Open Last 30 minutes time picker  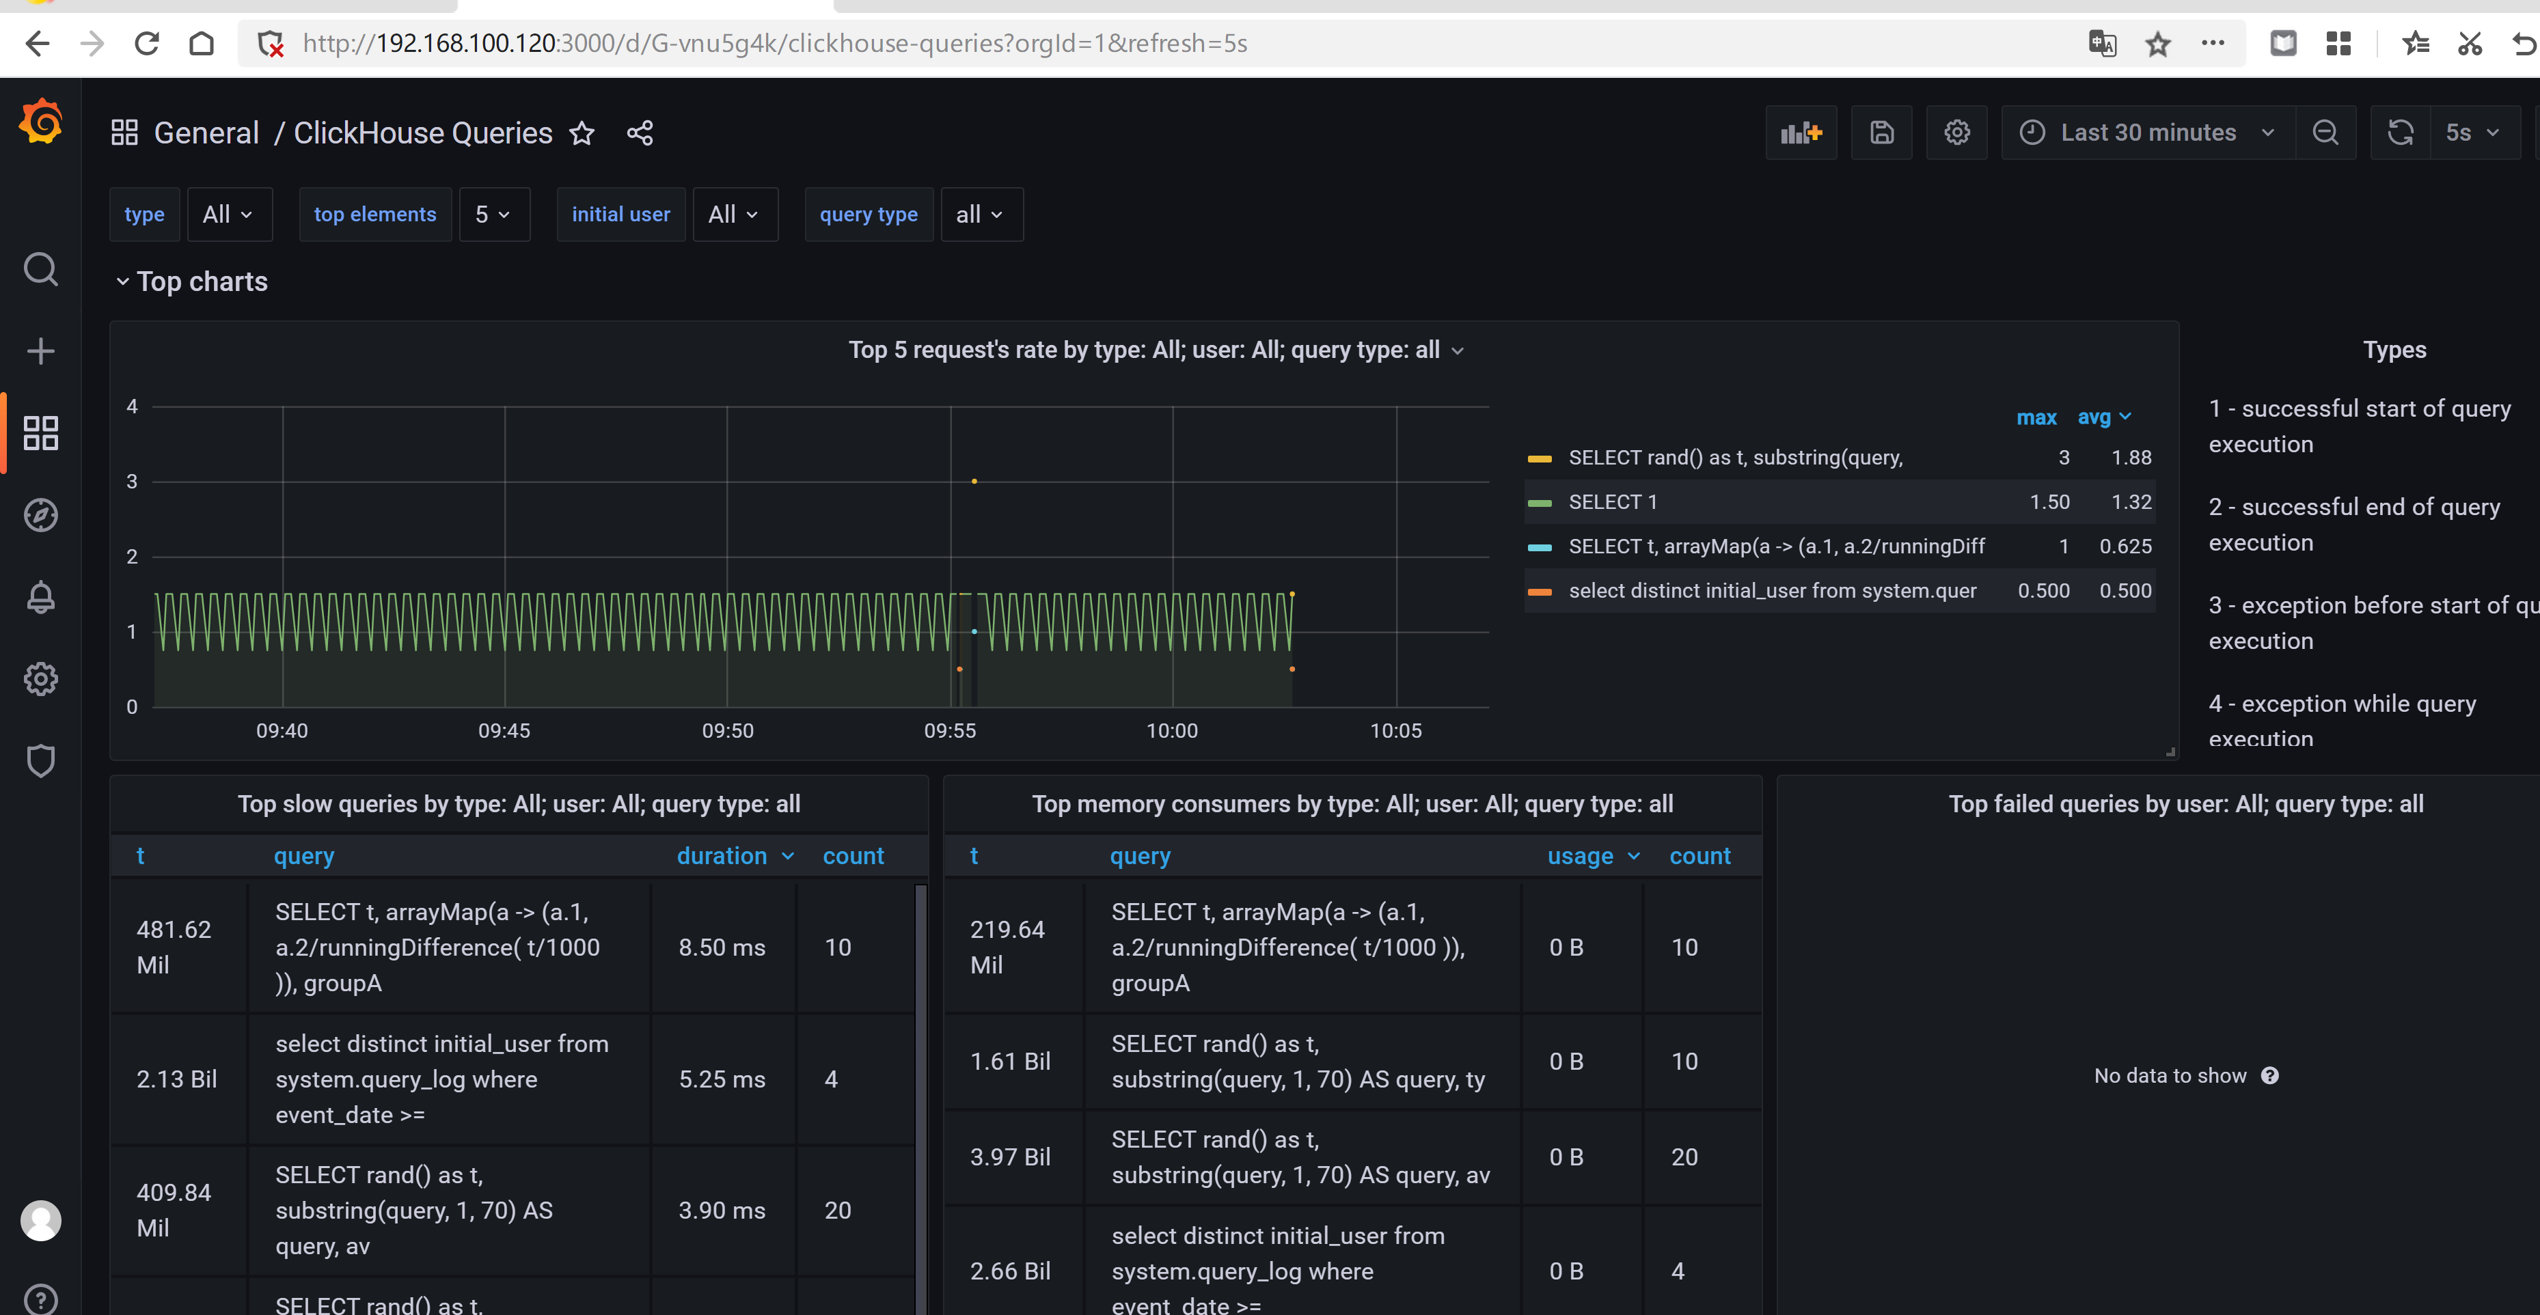[2148, 132]
